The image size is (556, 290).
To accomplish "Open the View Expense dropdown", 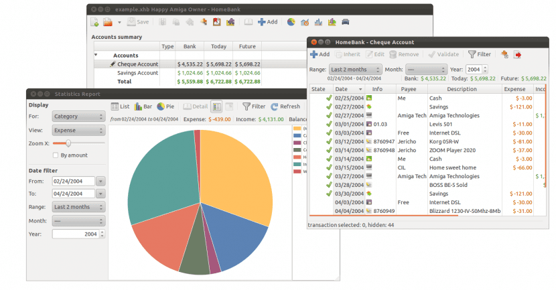I will [78, 131].
